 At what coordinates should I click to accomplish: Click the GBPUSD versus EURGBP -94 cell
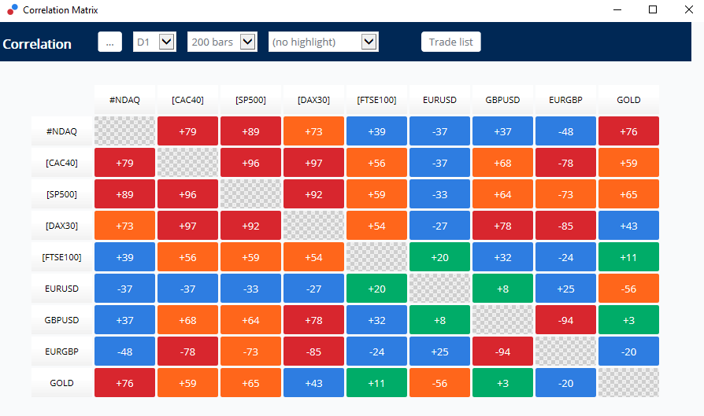point(565,320)
